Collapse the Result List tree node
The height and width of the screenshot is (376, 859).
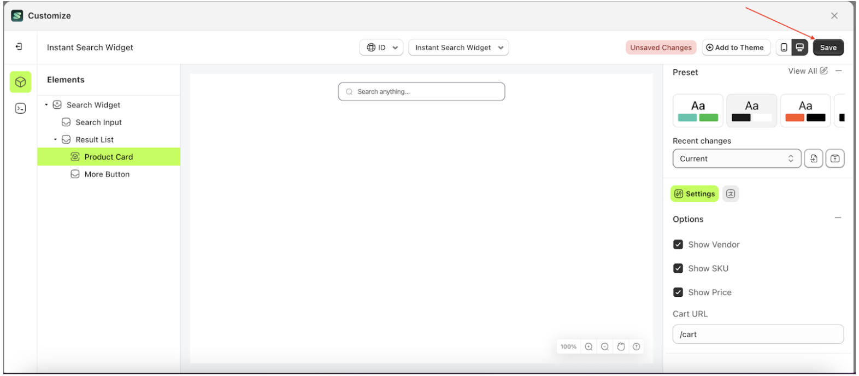(x=55, y=139)
